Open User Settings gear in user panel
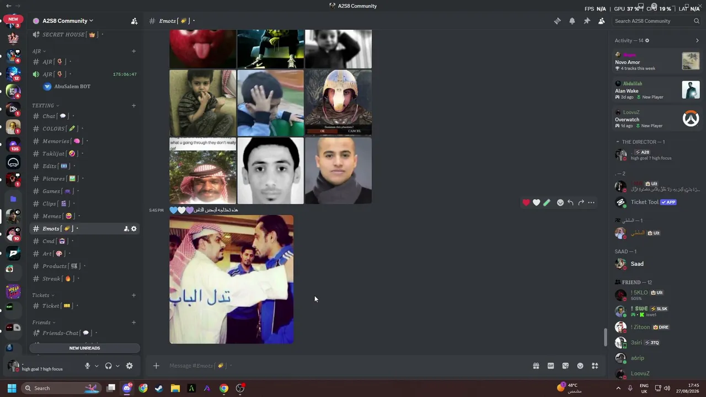706x397 pixels. tap(129, 366)
